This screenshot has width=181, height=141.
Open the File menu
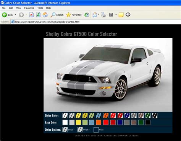point(3,8)
